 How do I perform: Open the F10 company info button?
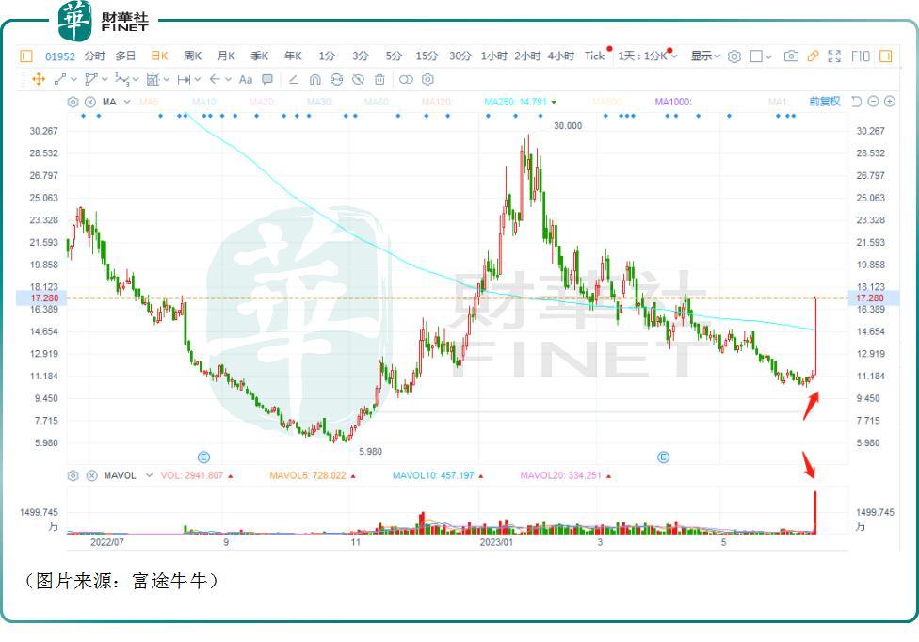(x=860, y=56)
